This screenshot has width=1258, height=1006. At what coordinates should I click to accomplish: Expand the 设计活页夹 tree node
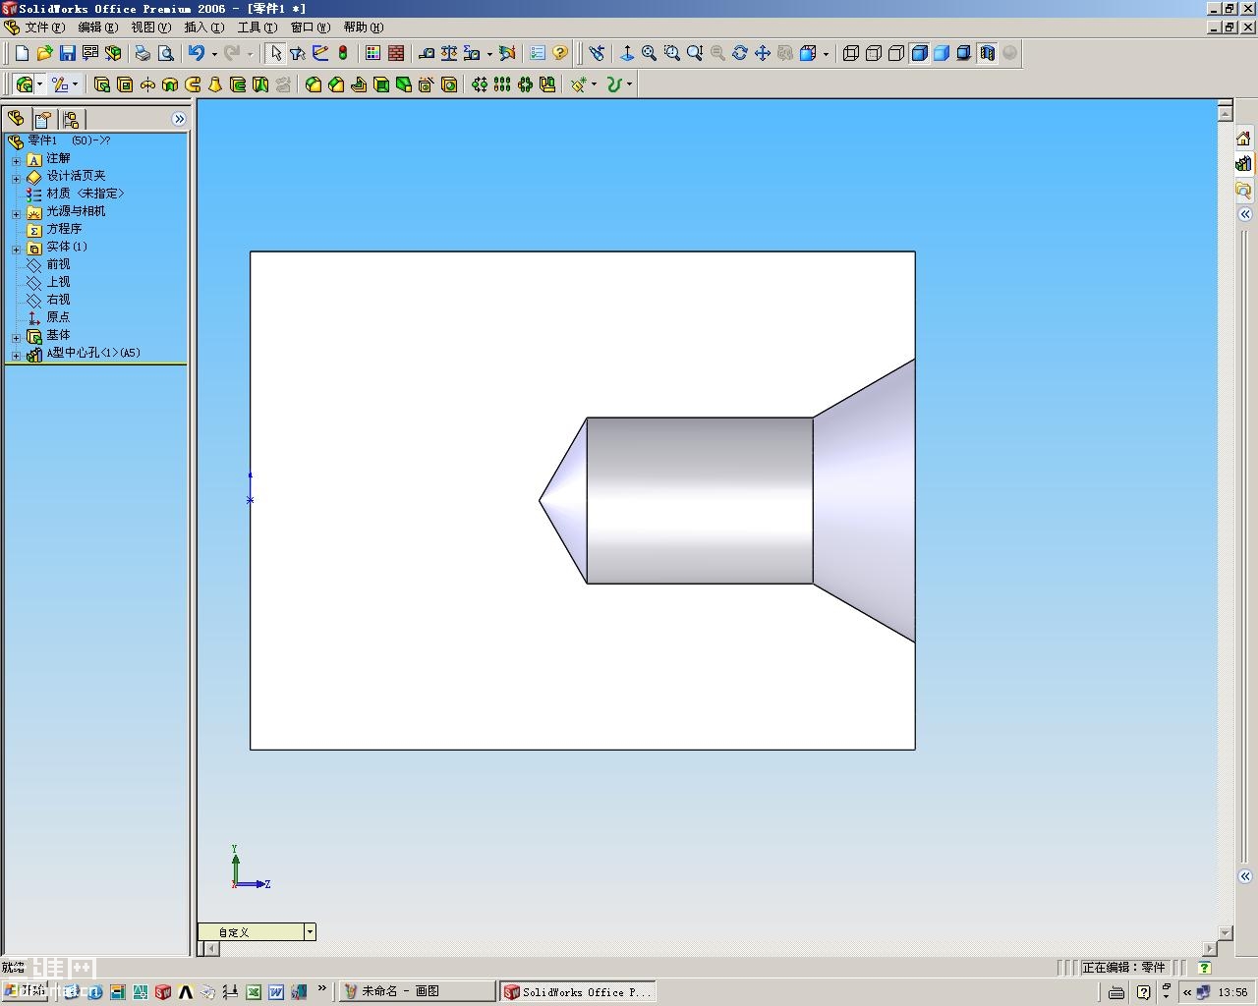(x=16, y=179)
